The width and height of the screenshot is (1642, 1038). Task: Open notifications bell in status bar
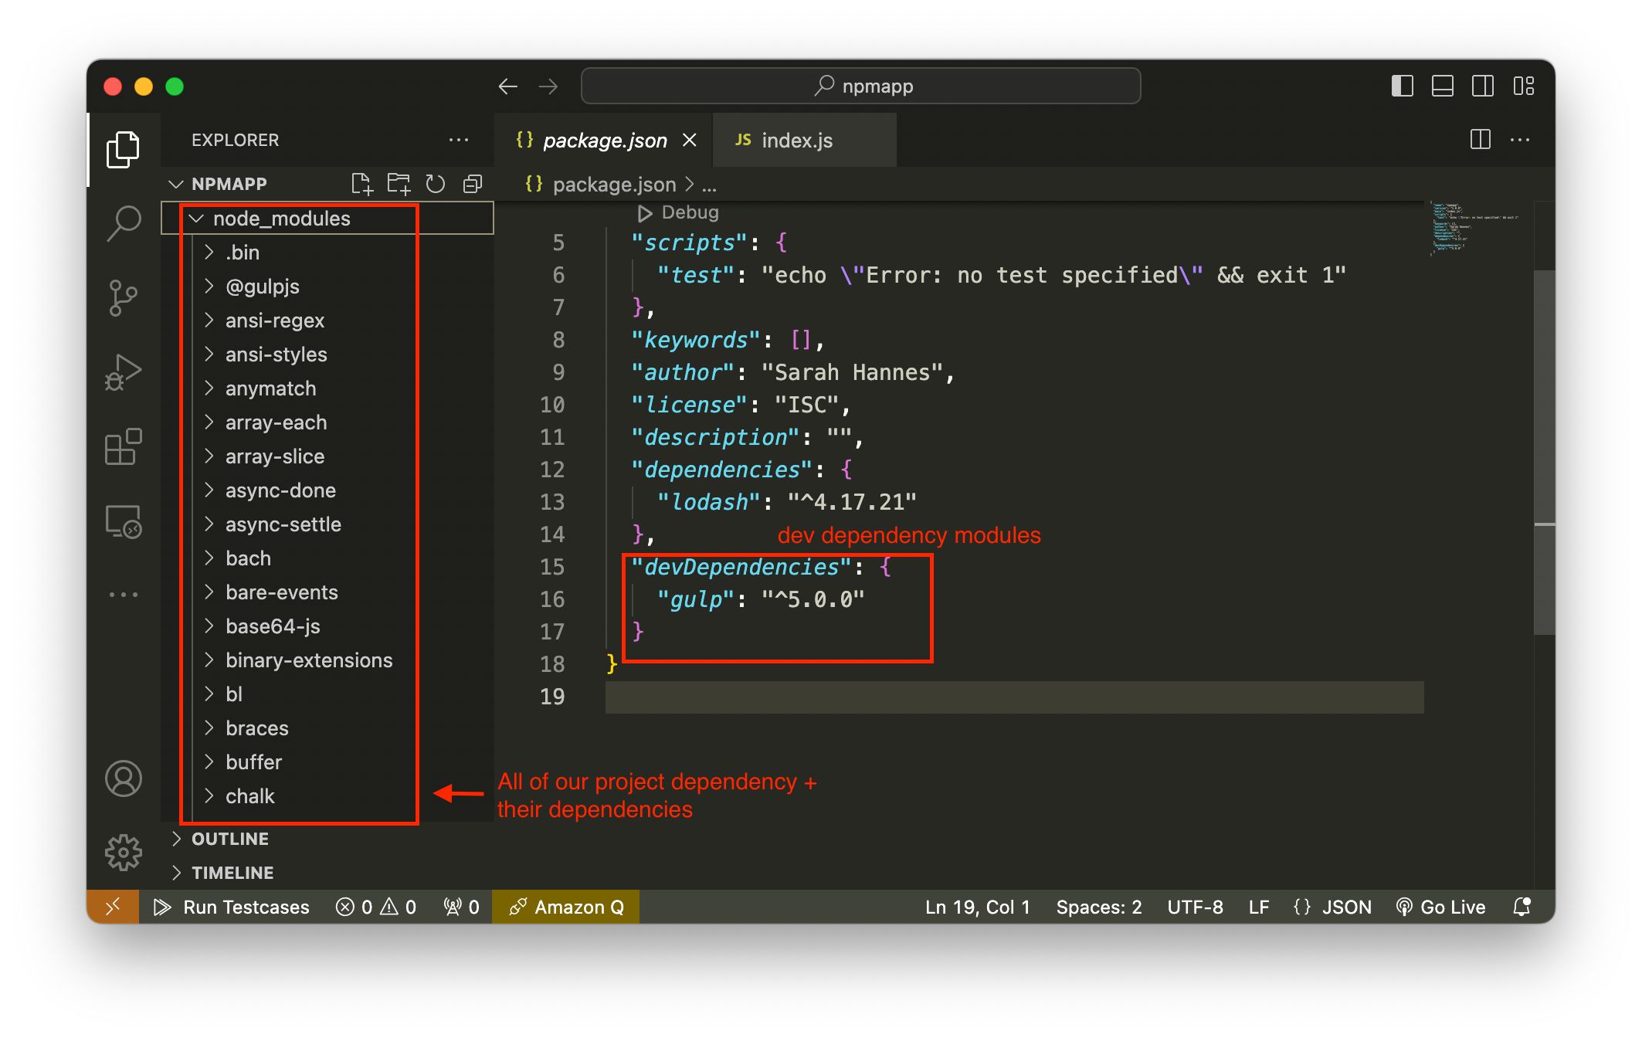click(1522, 907)
